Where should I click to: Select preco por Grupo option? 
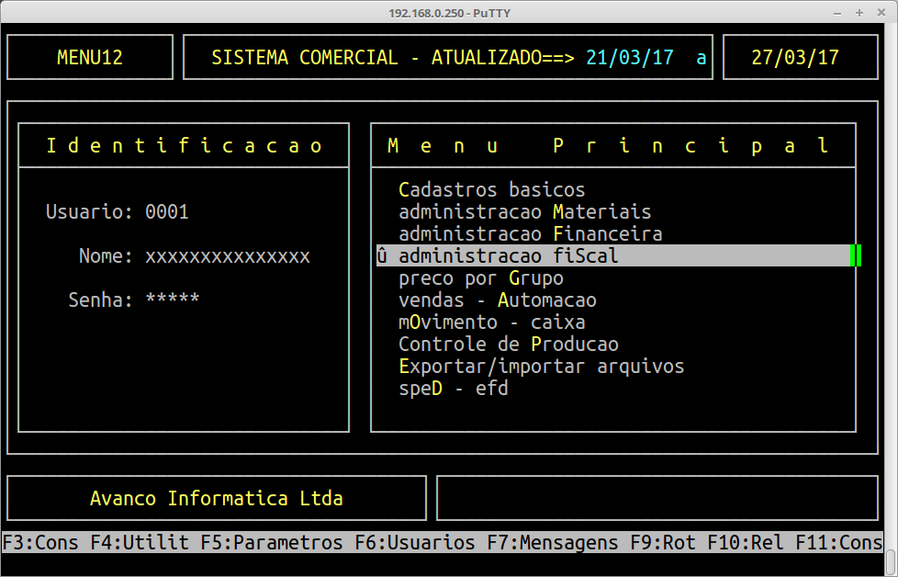pos(480,278)
